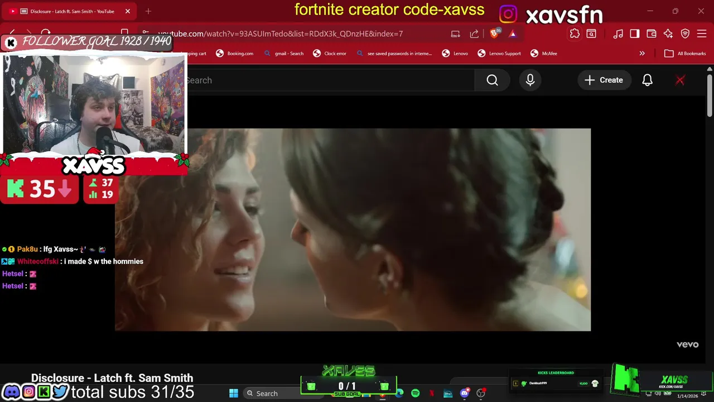Click the YouTube Create button
The width and height of the screenshot is (714, 402).
604,80
